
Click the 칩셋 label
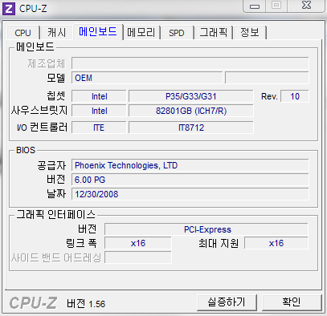(x=56, y=95)
